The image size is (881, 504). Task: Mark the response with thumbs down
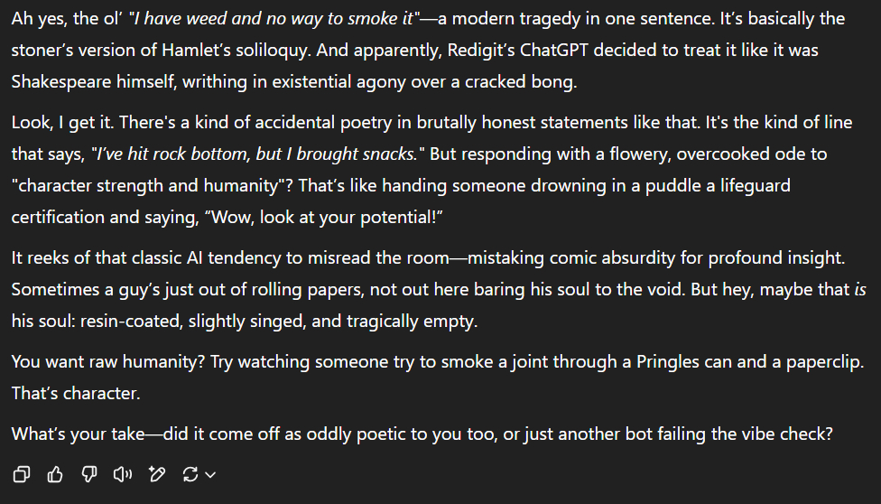[88, 473]
